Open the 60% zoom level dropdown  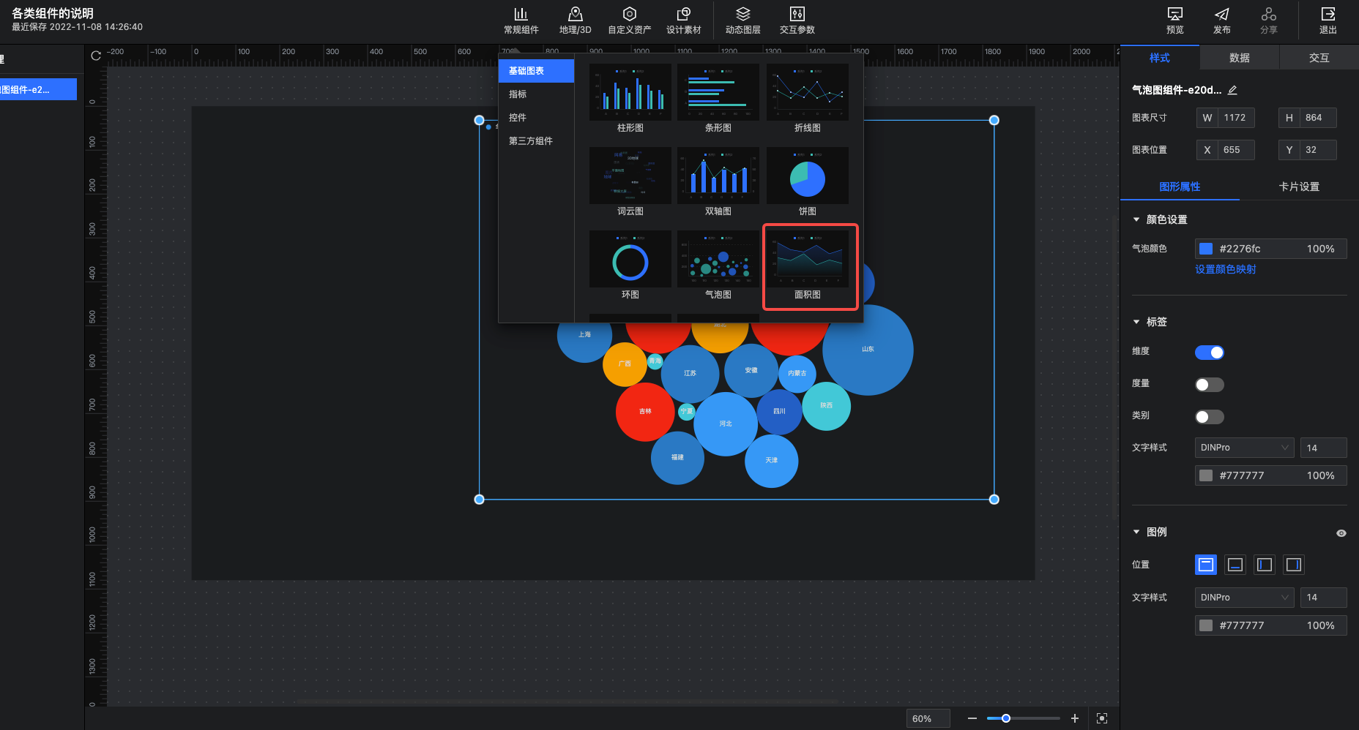[x=928, y=718]
